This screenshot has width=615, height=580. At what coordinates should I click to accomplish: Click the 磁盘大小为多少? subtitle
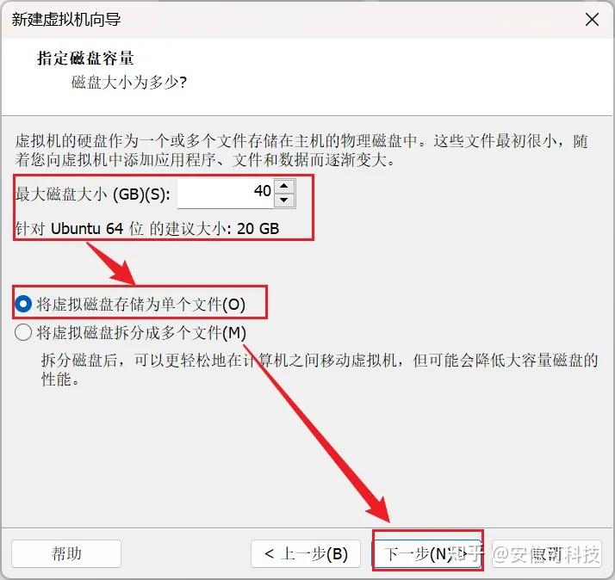(129, 83)
